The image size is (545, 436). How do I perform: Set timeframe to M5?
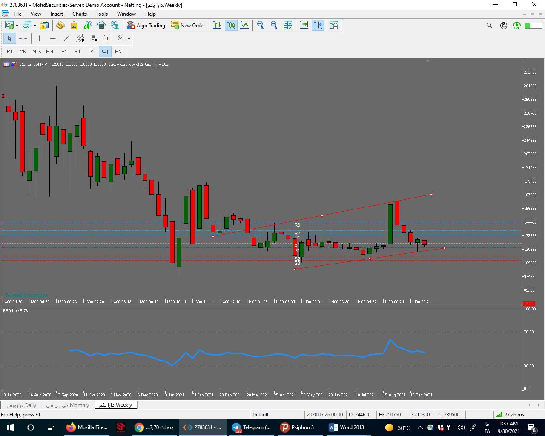pos(23,52)
